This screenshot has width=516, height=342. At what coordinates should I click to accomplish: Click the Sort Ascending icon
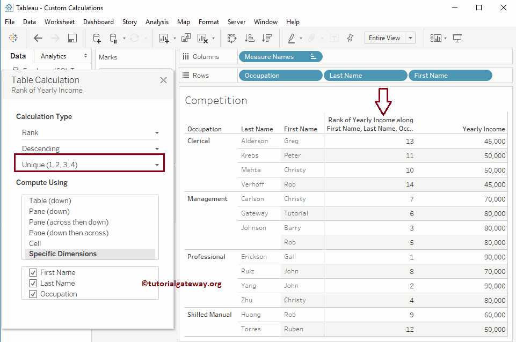click(249, 38)
